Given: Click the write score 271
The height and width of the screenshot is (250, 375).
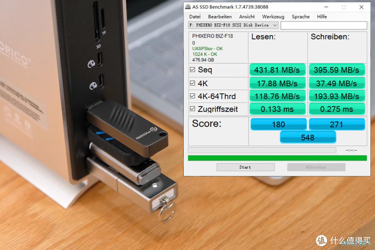Looking at the screenshot, I should pos(337,124).
